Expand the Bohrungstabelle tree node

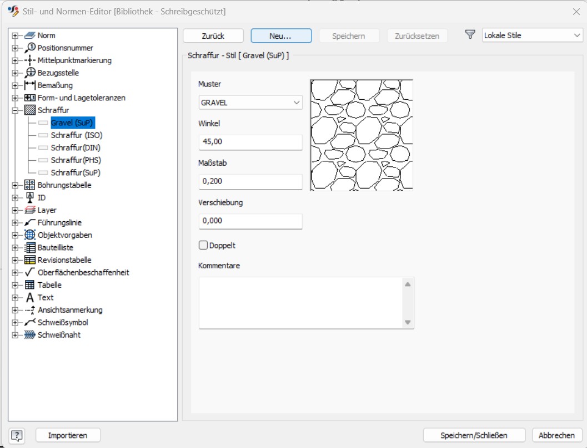pyautogui.click(x=15, y=185)
